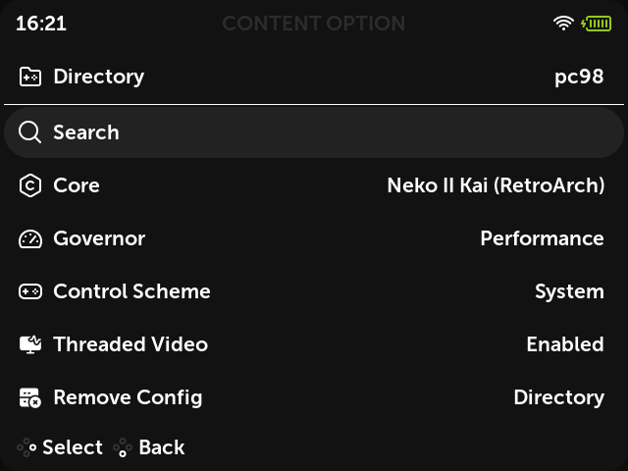Click the Back button hint
Screen dimensions: 628x471
(149, 447)
